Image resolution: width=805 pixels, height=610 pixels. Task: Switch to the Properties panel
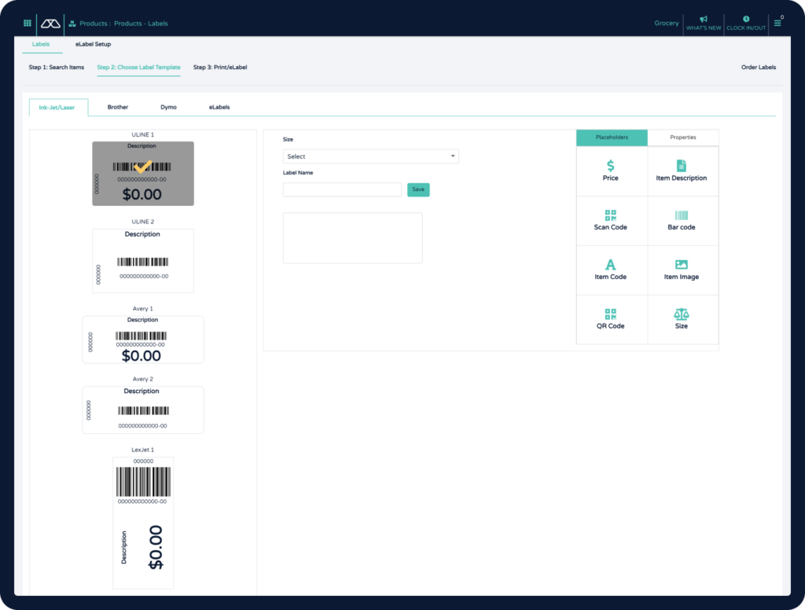pos(682,137)
